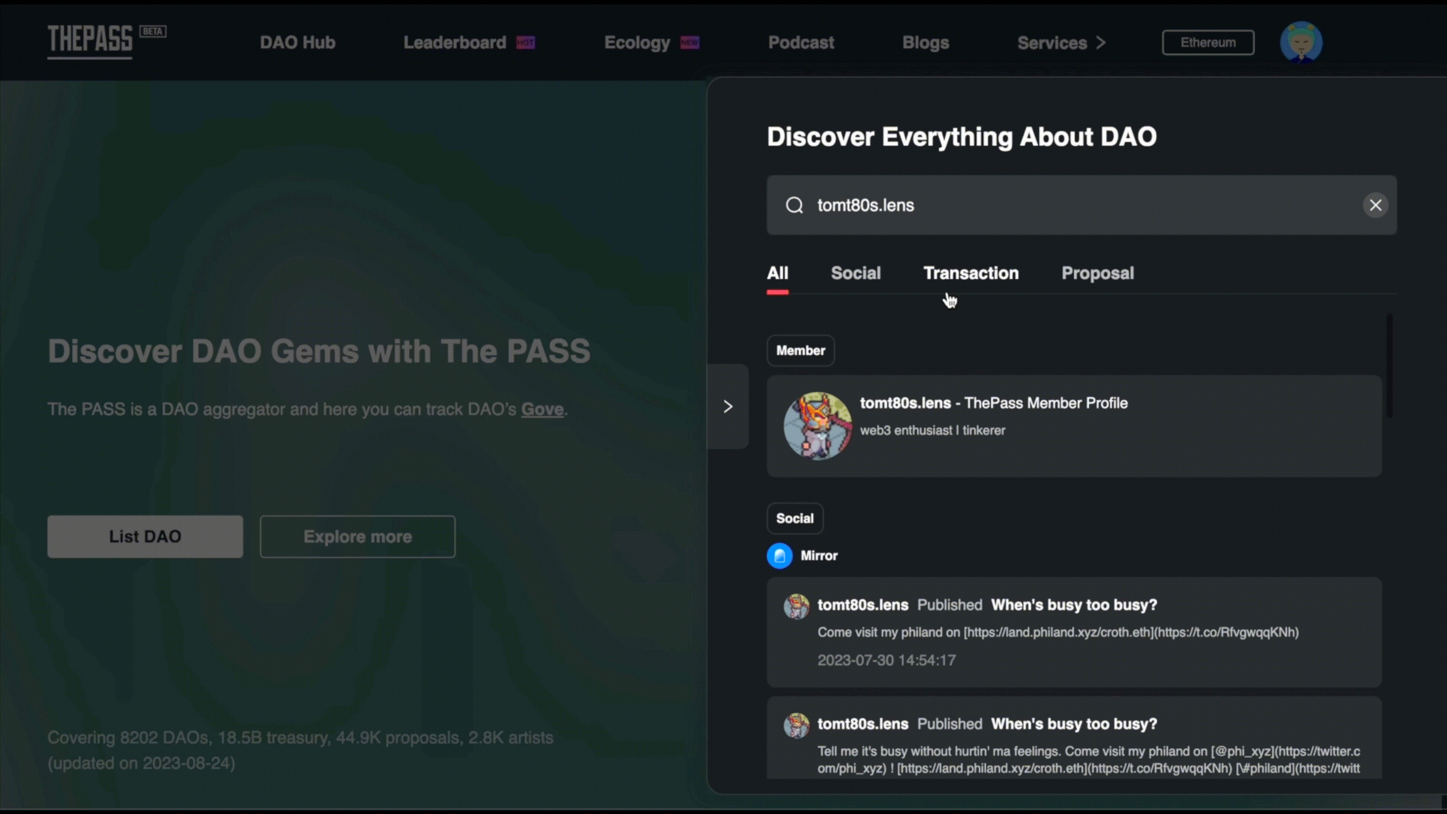Switch to the Transaction tab
1447x814 pixels.
(970, 273)
